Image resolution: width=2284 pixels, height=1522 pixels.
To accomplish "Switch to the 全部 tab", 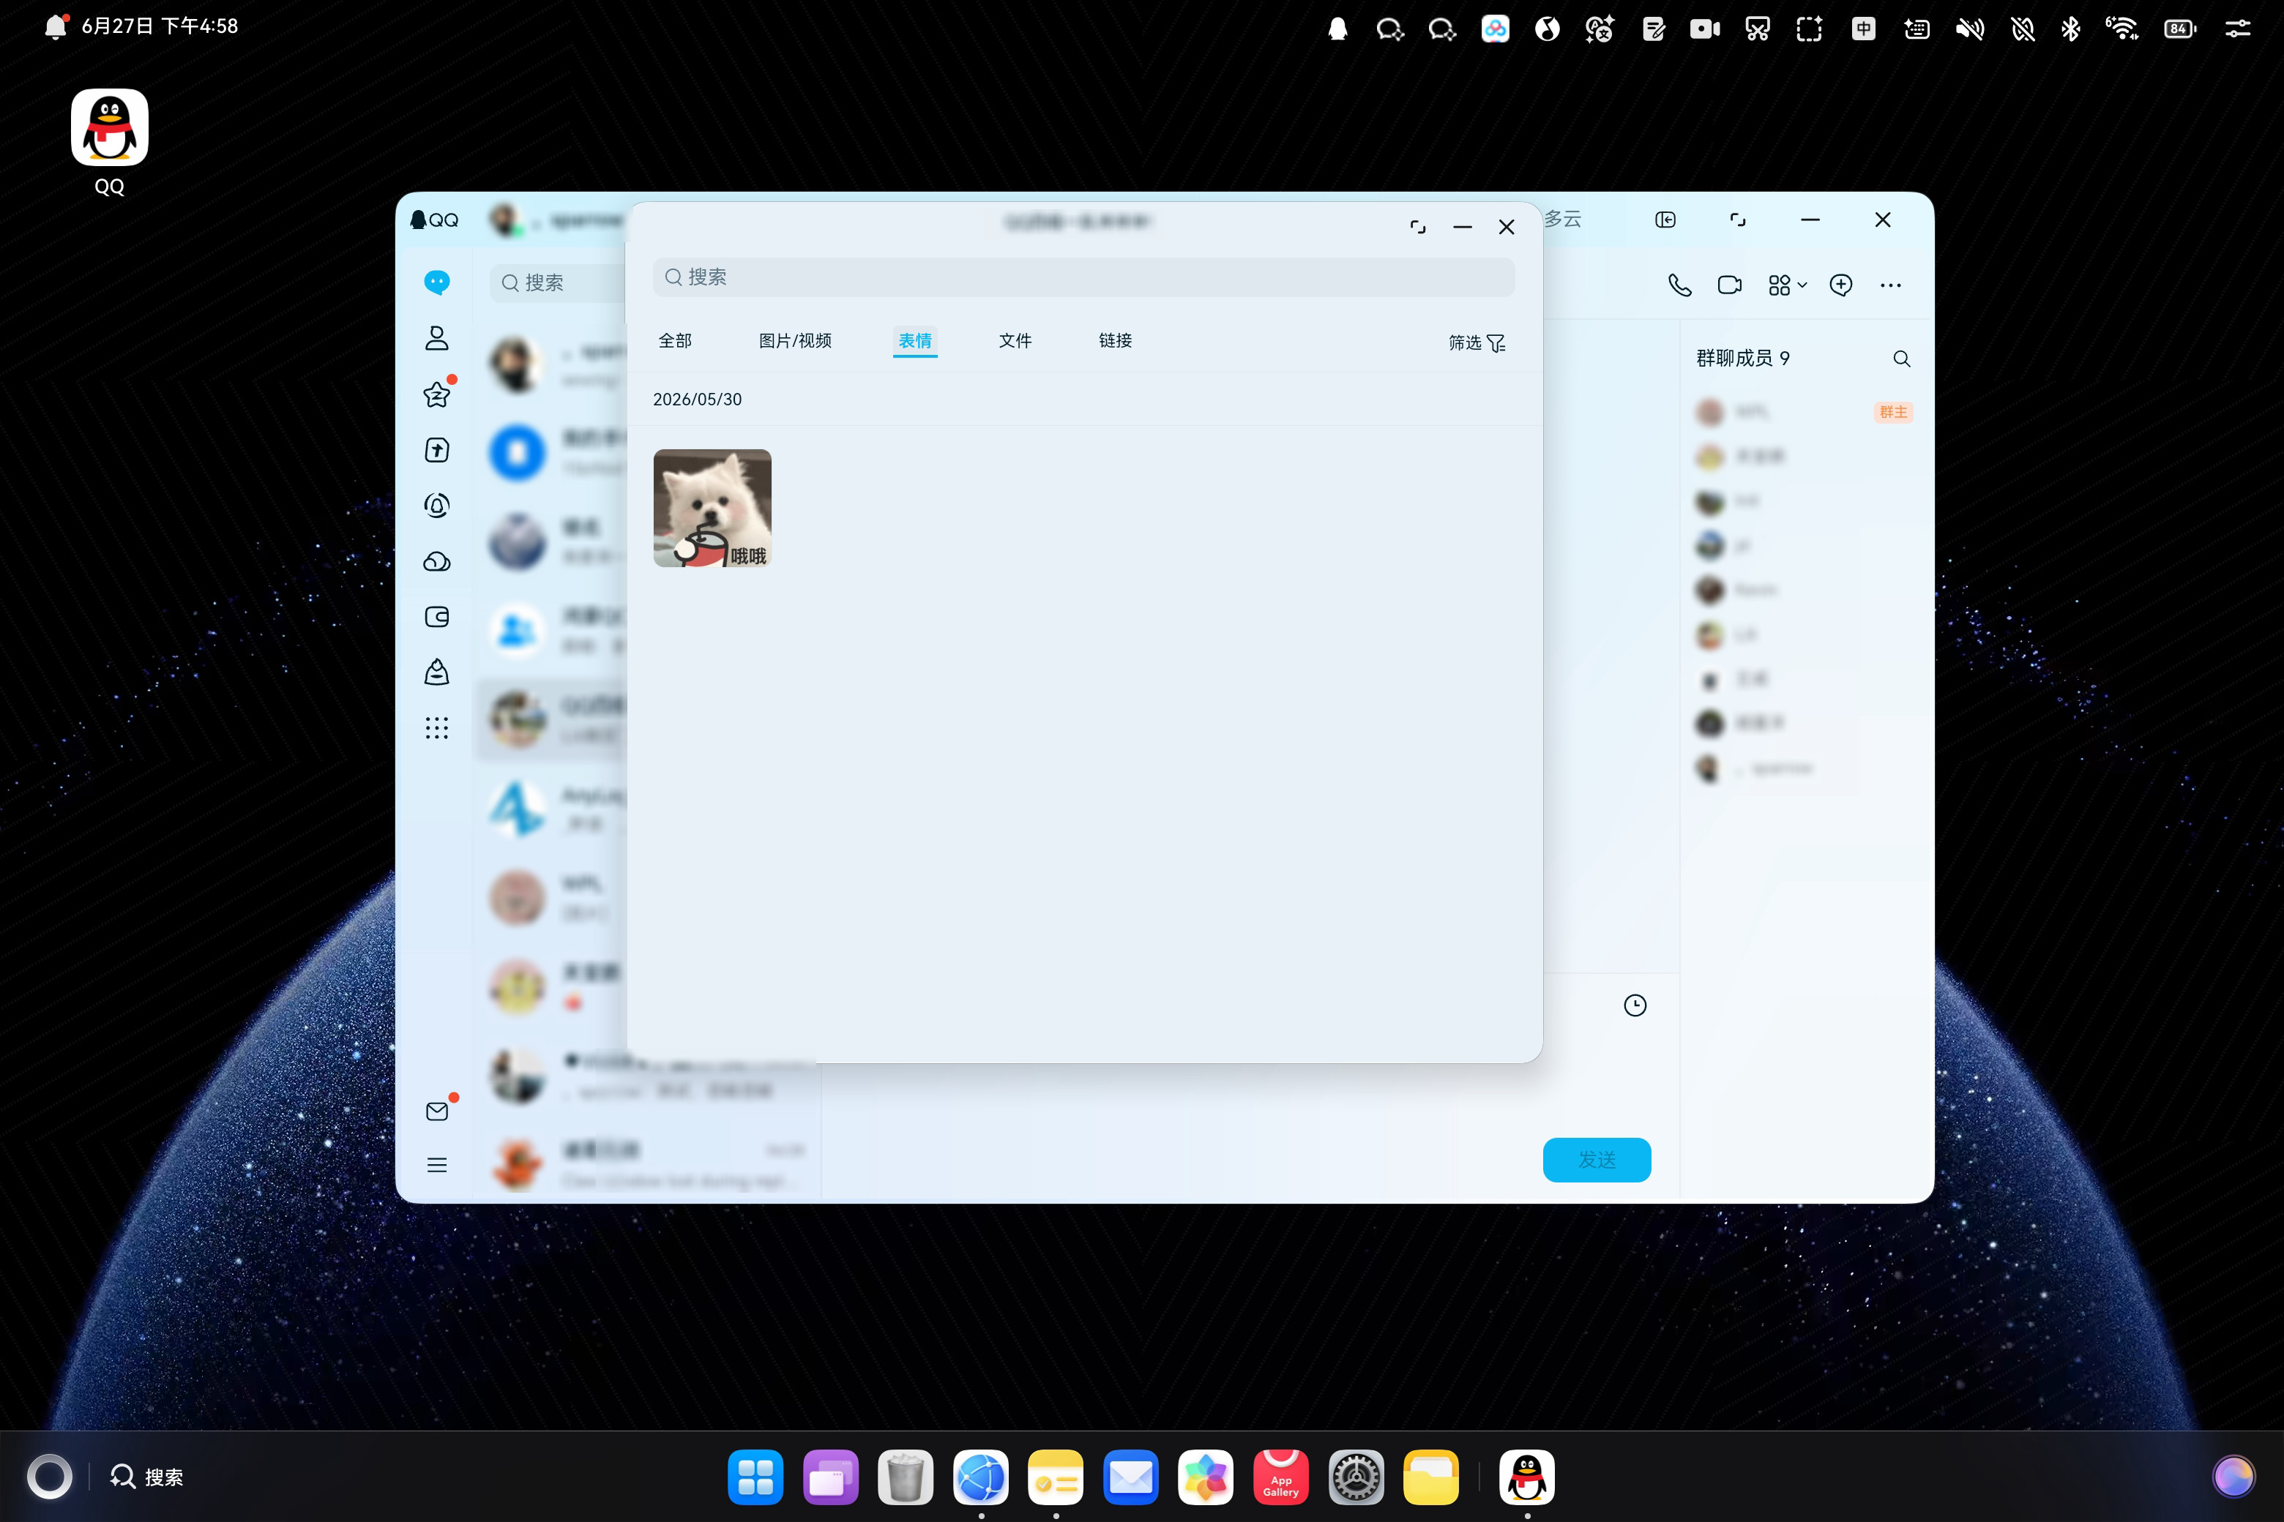I will pyautogui.click(x=675, y=341).
